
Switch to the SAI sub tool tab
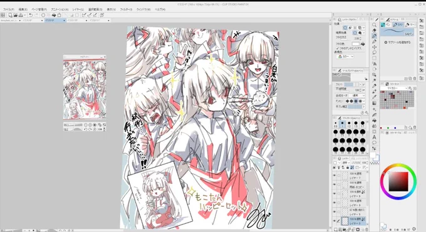(398, 24)
